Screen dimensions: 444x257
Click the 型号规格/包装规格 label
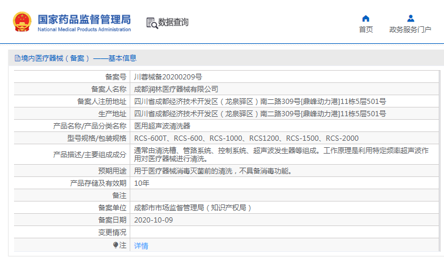coord(96,138)
